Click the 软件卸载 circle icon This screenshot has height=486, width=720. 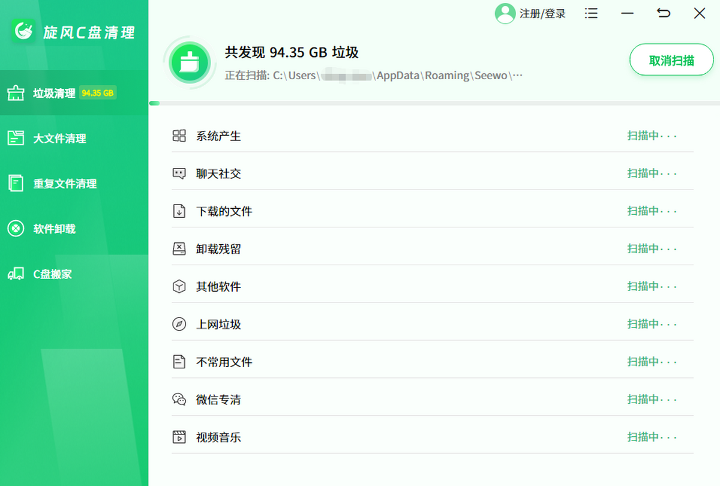(x=15, y=229)
